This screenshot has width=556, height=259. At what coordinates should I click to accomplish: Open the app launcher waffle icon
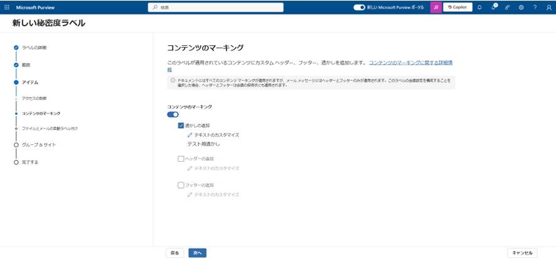pyautogui.click(x=7, y=8)
